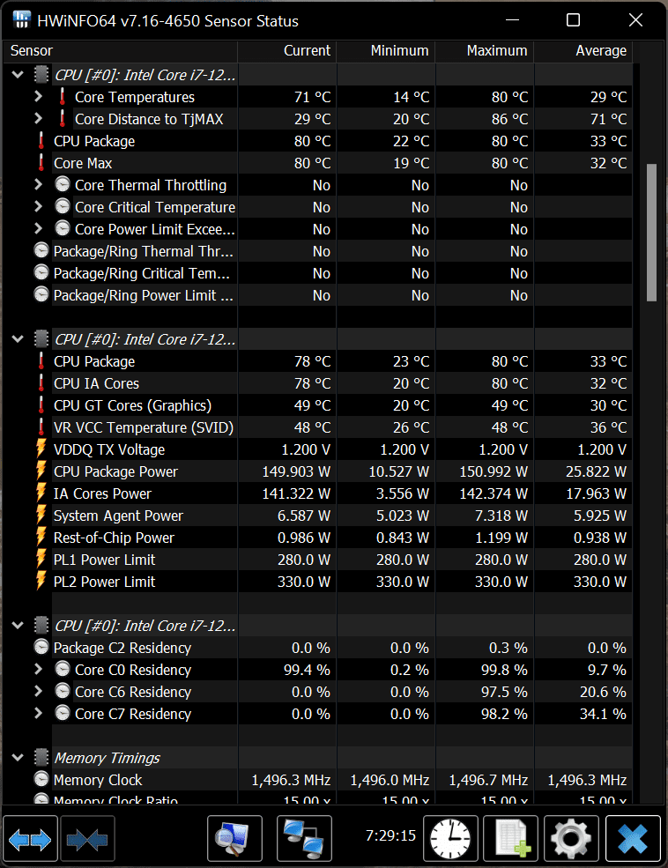The height and width of the screenshot is (868, 668).
Task: Open the sensor search magnifier icon
Action: tap(234, 839)
